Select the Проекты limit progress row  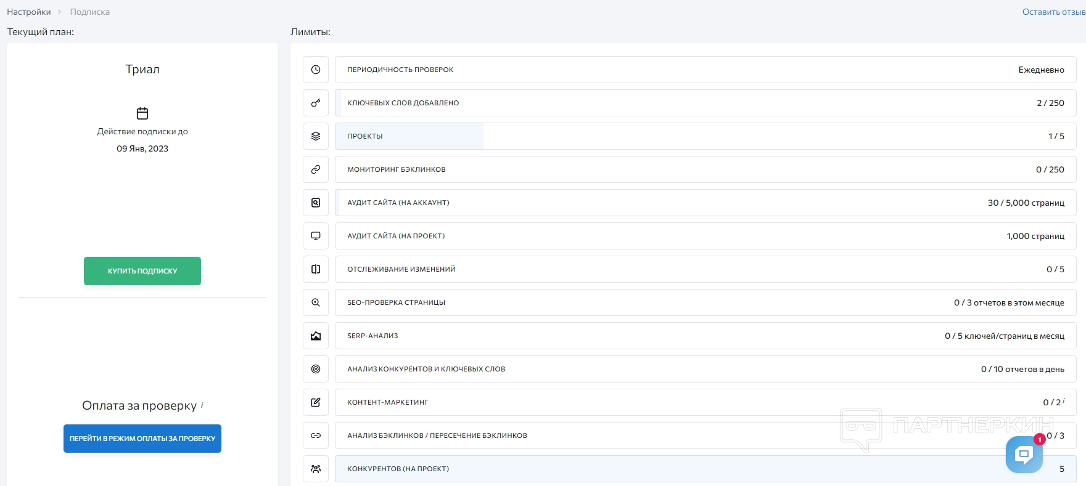[705, 136]
